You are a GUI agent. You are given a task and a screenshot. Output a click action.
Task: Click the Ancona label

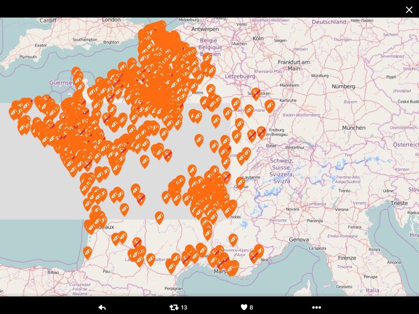tap(394, 262)
